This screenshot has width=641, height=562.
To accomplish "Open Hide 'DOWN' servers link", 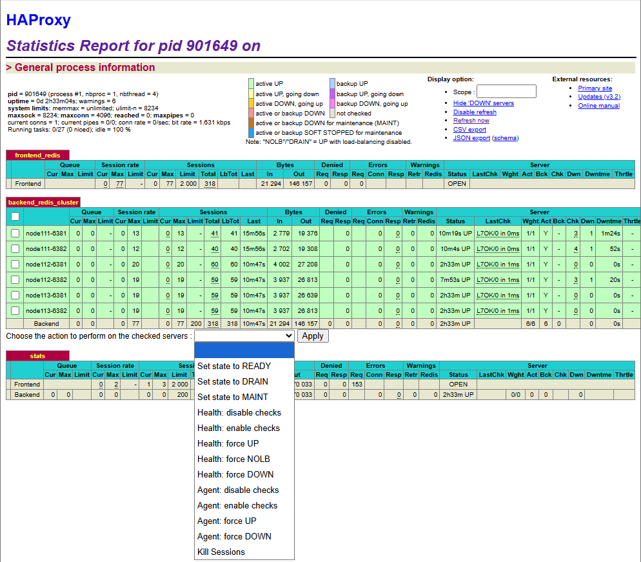I will click(483, 103).
